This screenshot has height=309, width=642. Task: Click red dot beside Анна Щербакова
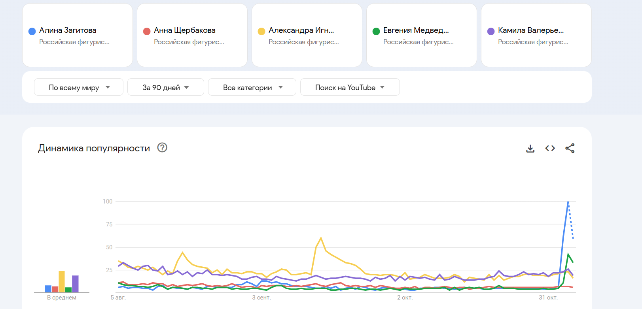147,32
